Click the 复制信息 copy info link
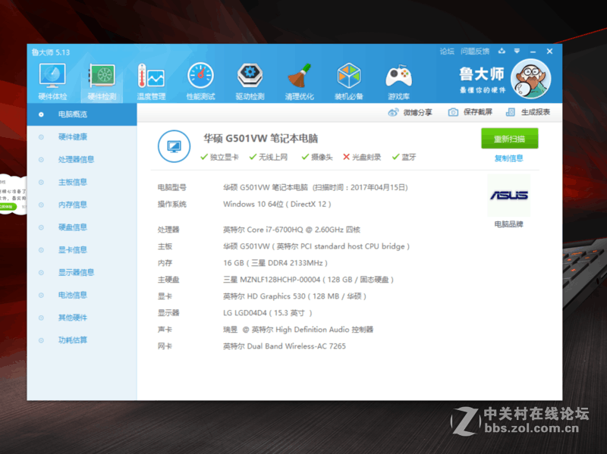 click(508, 158)
